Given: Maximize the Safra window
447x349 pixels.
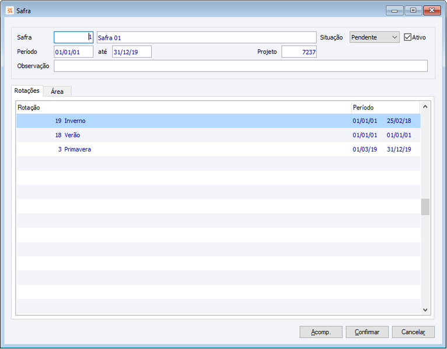Looking at the screenshot, I should pos(413,10).
